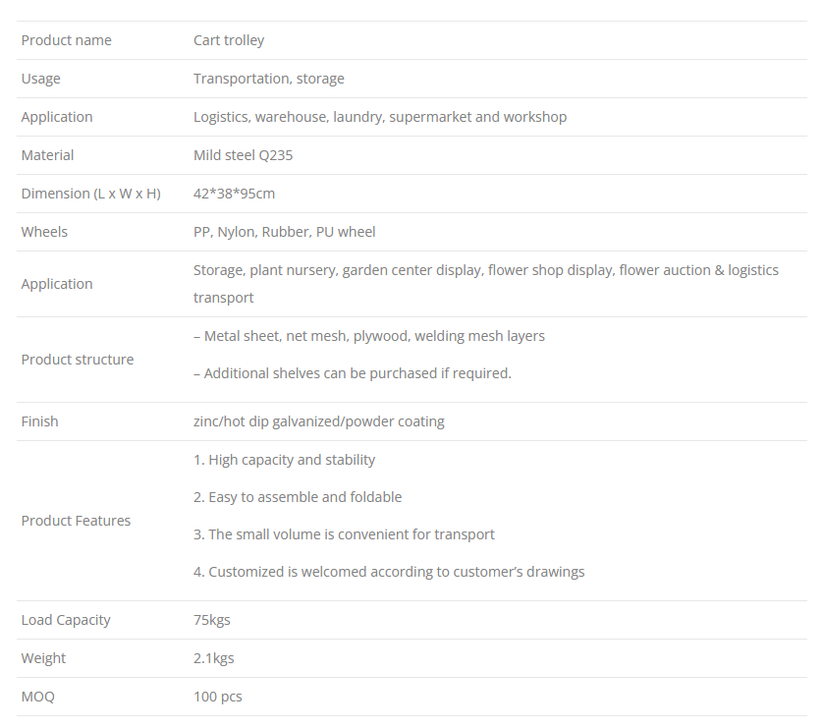
Task: Select the "Mild steel Q235" material value
Action: [x=243, y=155]
